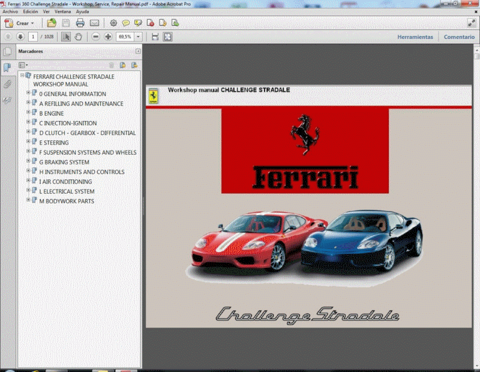This screenshot has width=480, height=372.
Task: Click the page number input field
Action: coord(33,37)
